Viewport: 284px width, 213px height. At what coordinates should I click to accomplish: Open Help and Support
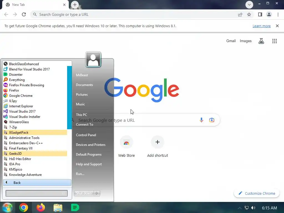[89, 164]
